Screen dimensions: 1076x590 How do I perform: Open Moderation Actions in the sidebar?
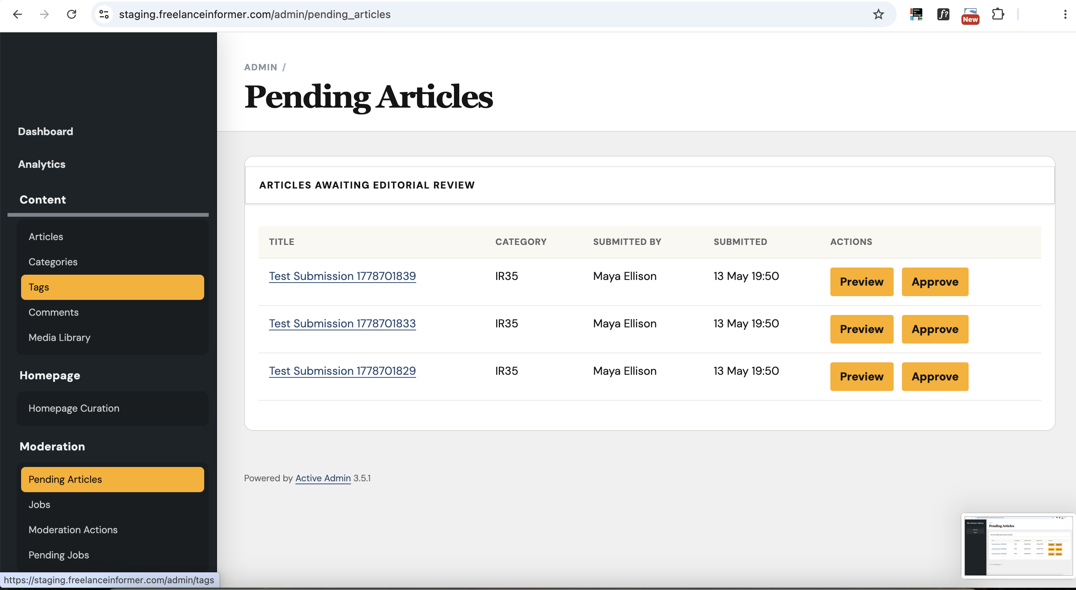point(112,529)
